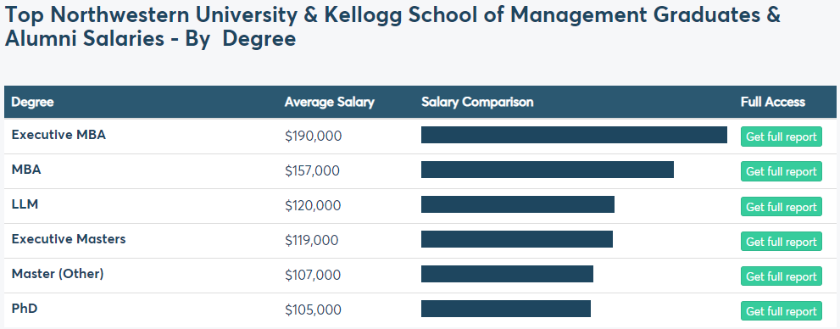Click the Degree column header
Viewport: 840px width, 329px height.
coord(33,102)
